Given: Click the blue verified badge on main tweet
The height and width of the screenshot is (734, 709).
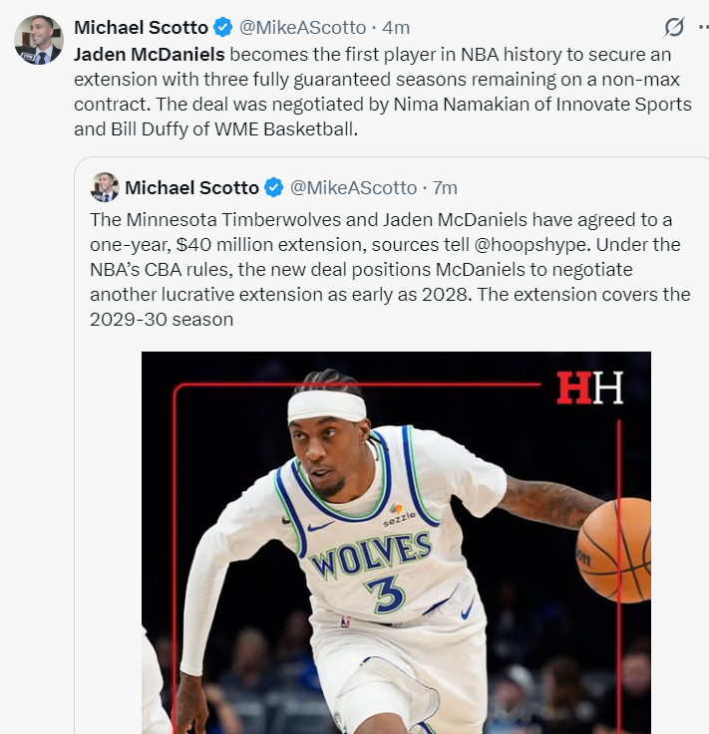Looking at the screenshot, I should point(223,27).
